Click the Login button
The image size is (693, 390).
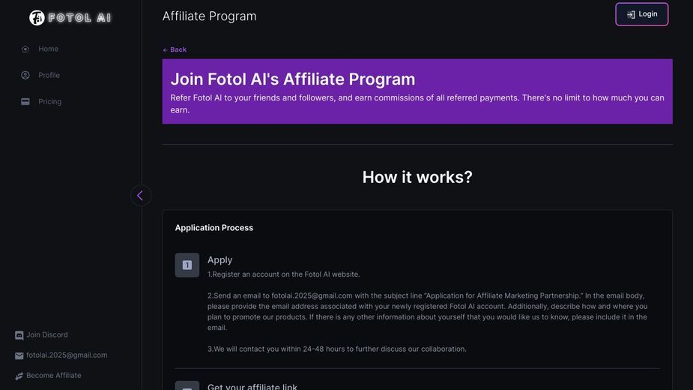click(x=642, y=14)
